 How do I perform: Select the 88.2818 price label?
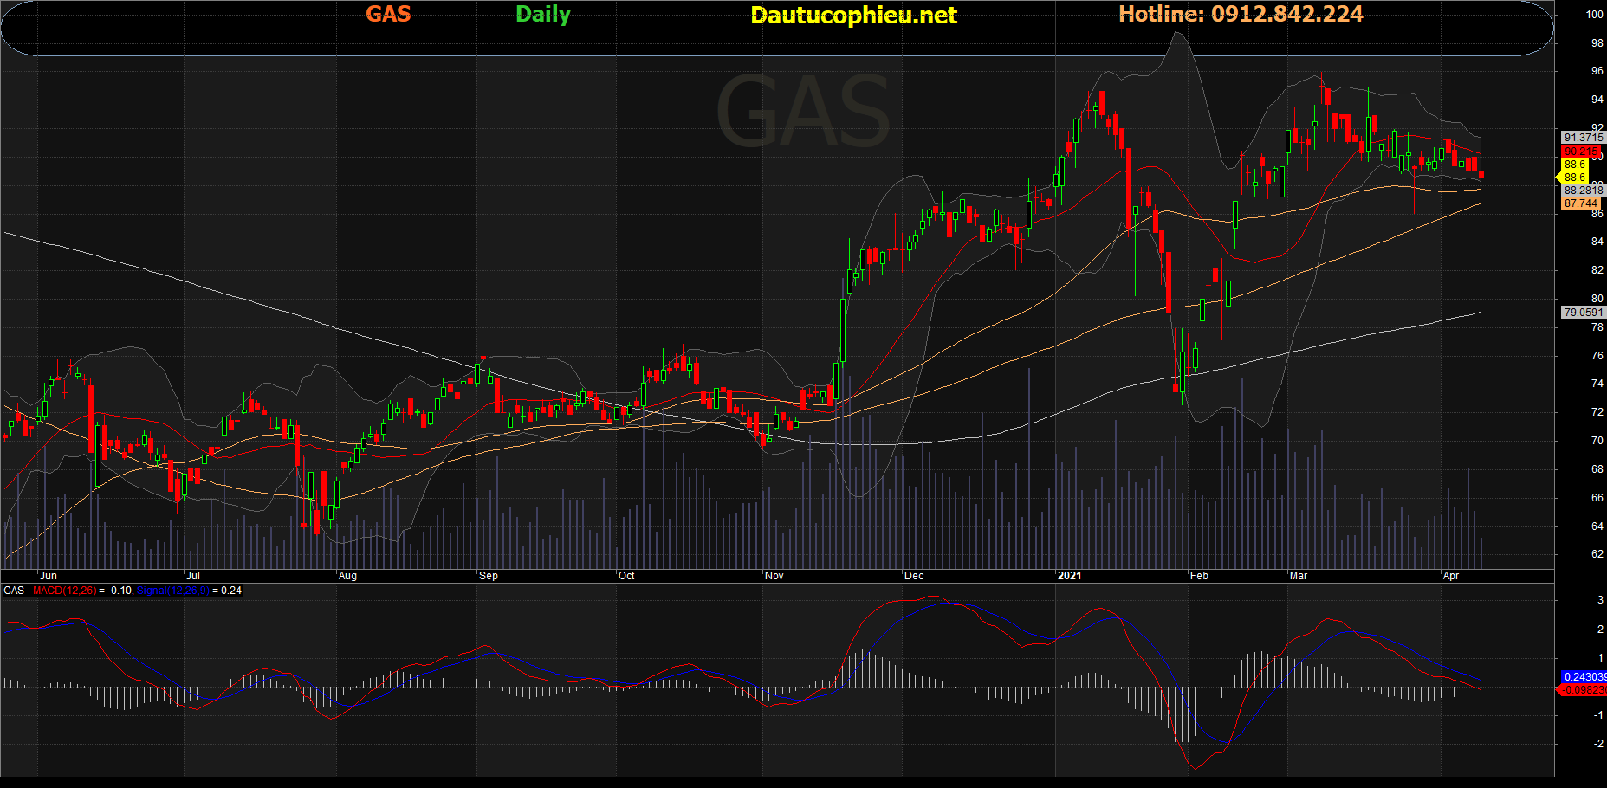click(x=1584, y=191)
